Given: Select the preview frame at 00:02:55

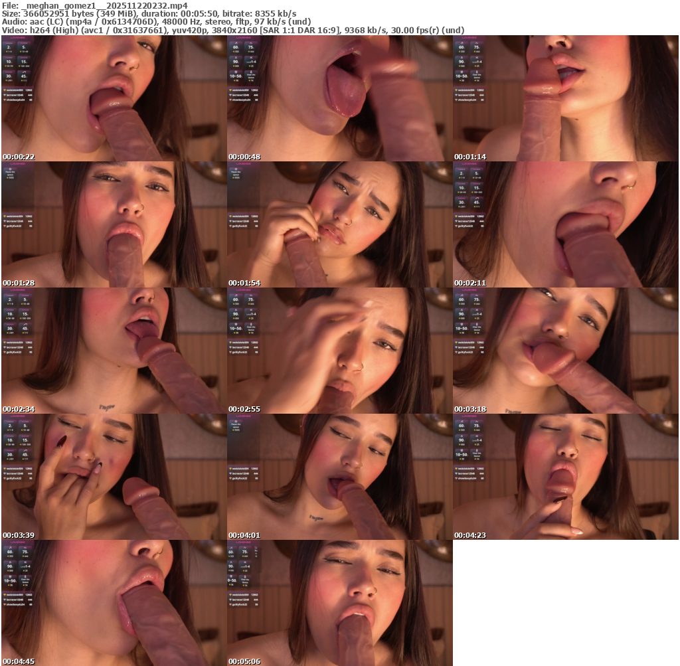Looking at the screenshot, I should [x=339, y=351].
